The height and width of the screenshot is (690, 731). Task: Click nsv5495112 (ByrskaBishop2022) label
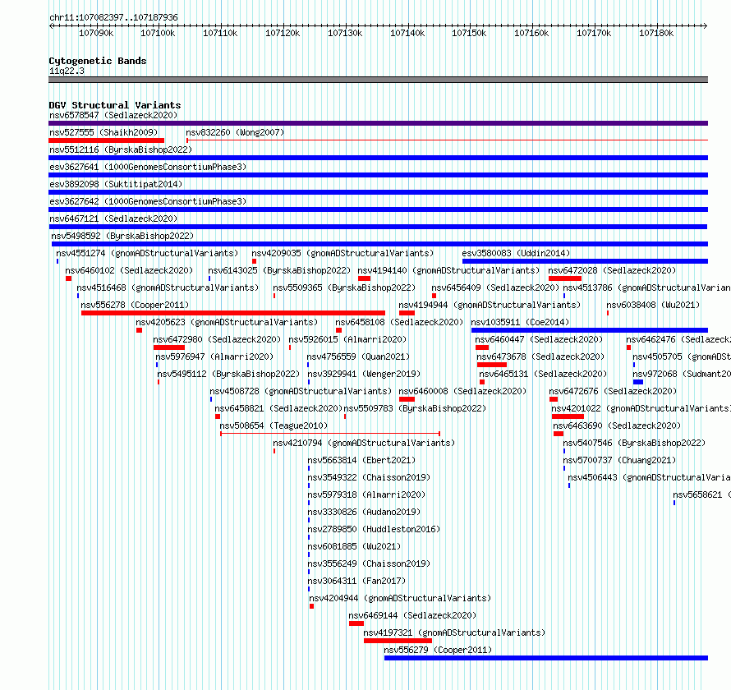(x=228, y=374)
